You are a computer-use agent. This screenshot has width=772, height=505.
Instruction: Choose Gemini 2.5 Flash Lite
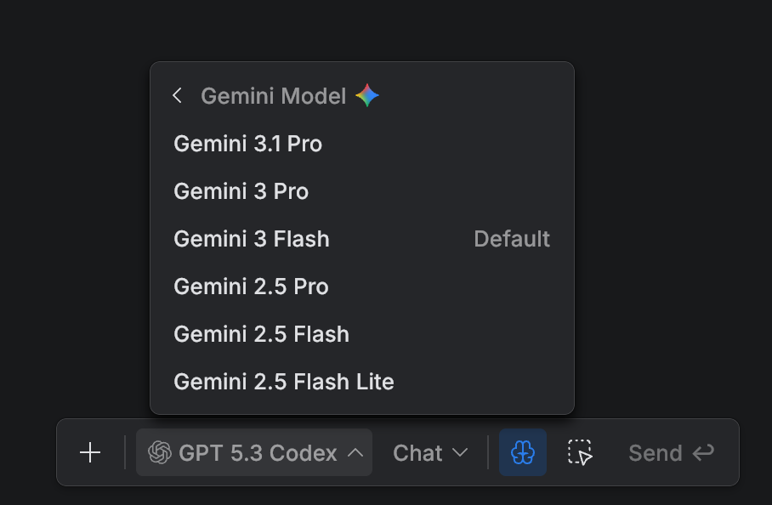(x=284, y=382)
